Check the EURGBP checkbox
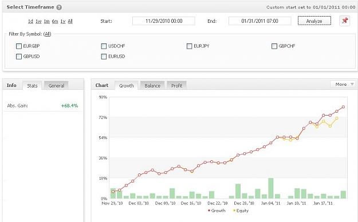This screenshot has height=222, width=358. pos(19,46)
